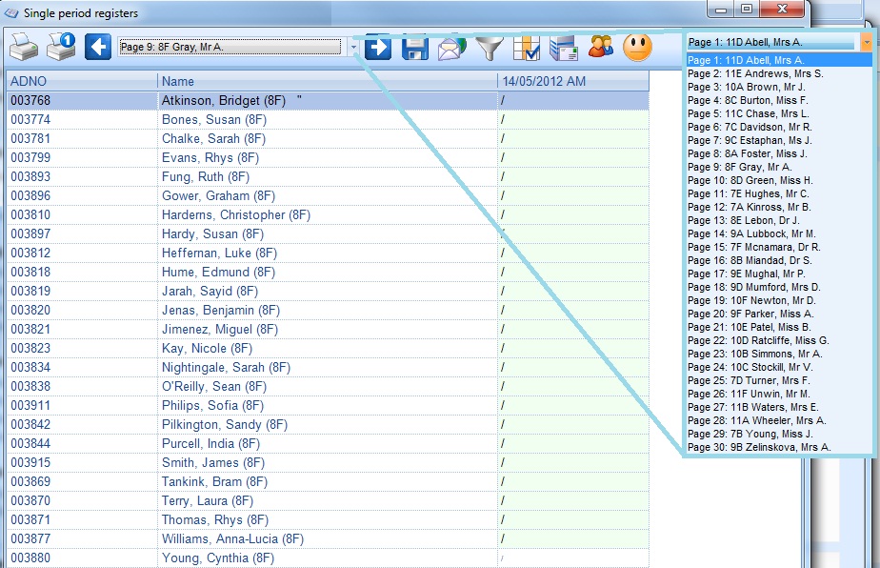The width and height of the screenshot is (880, 568).
Task: Click the server with mail card icon
Action: point(564,48)
